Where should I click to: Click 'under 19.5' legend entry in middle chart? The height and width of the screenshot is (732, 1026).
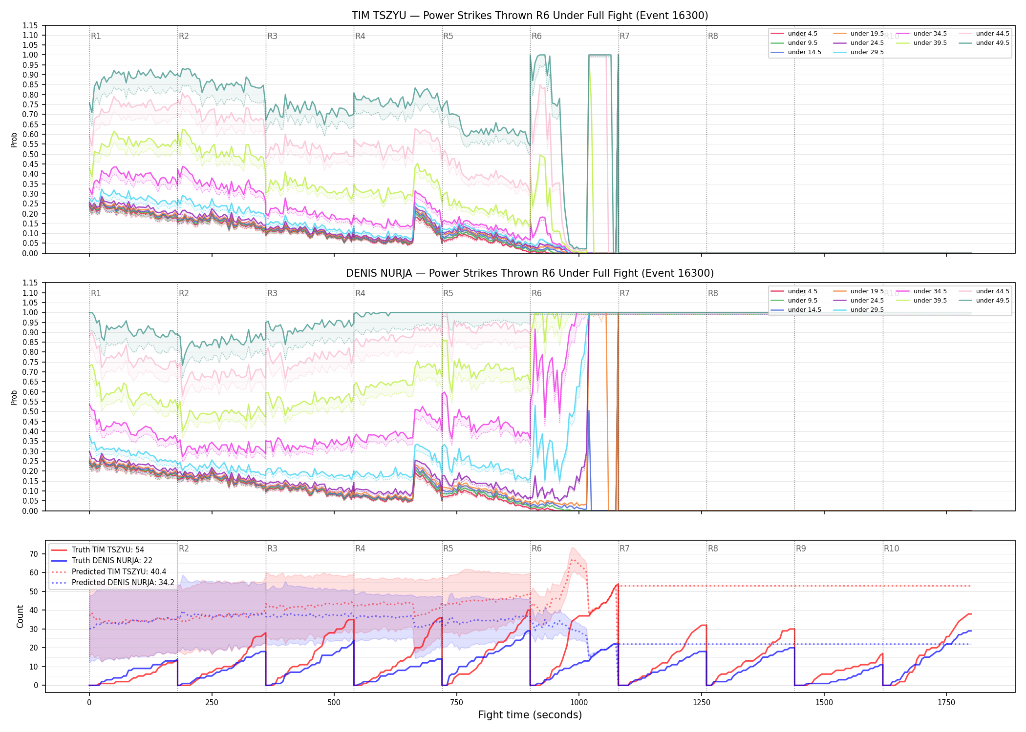click(858, 291)
